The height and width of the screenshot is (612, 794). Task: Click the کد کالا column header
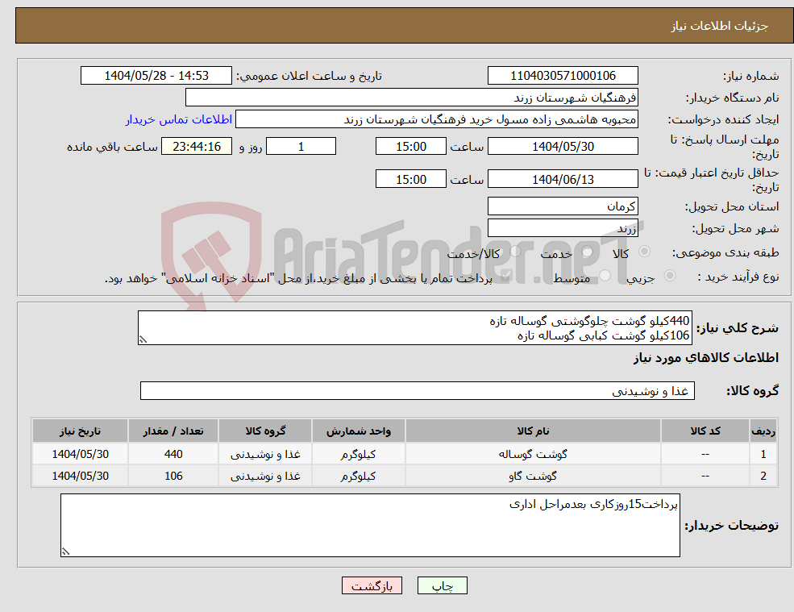pos(705,431)
